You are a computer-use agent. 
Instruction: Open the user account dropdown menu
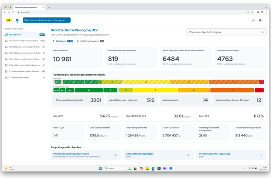pos(261,20)
